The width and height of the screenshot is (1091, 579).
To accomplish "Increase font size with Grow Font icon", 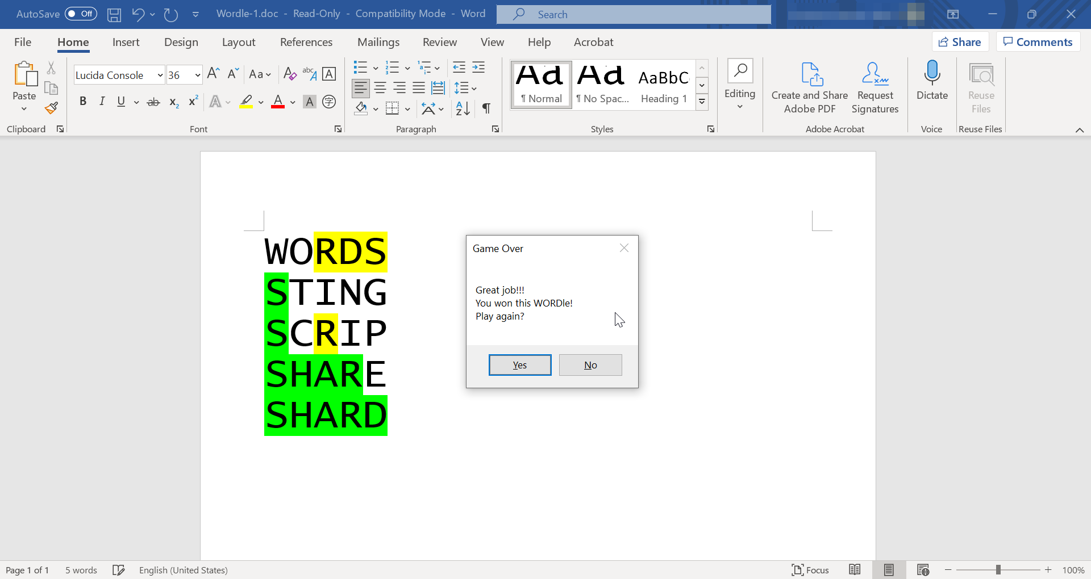I will point(213,74).
